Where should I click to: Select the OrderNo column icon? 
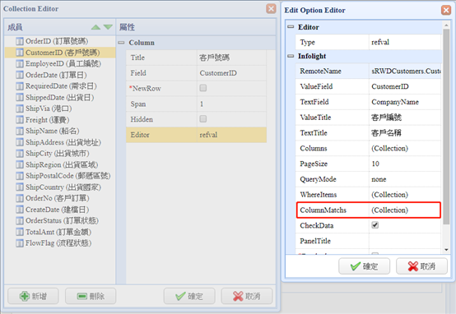click(x=20, y=198)
